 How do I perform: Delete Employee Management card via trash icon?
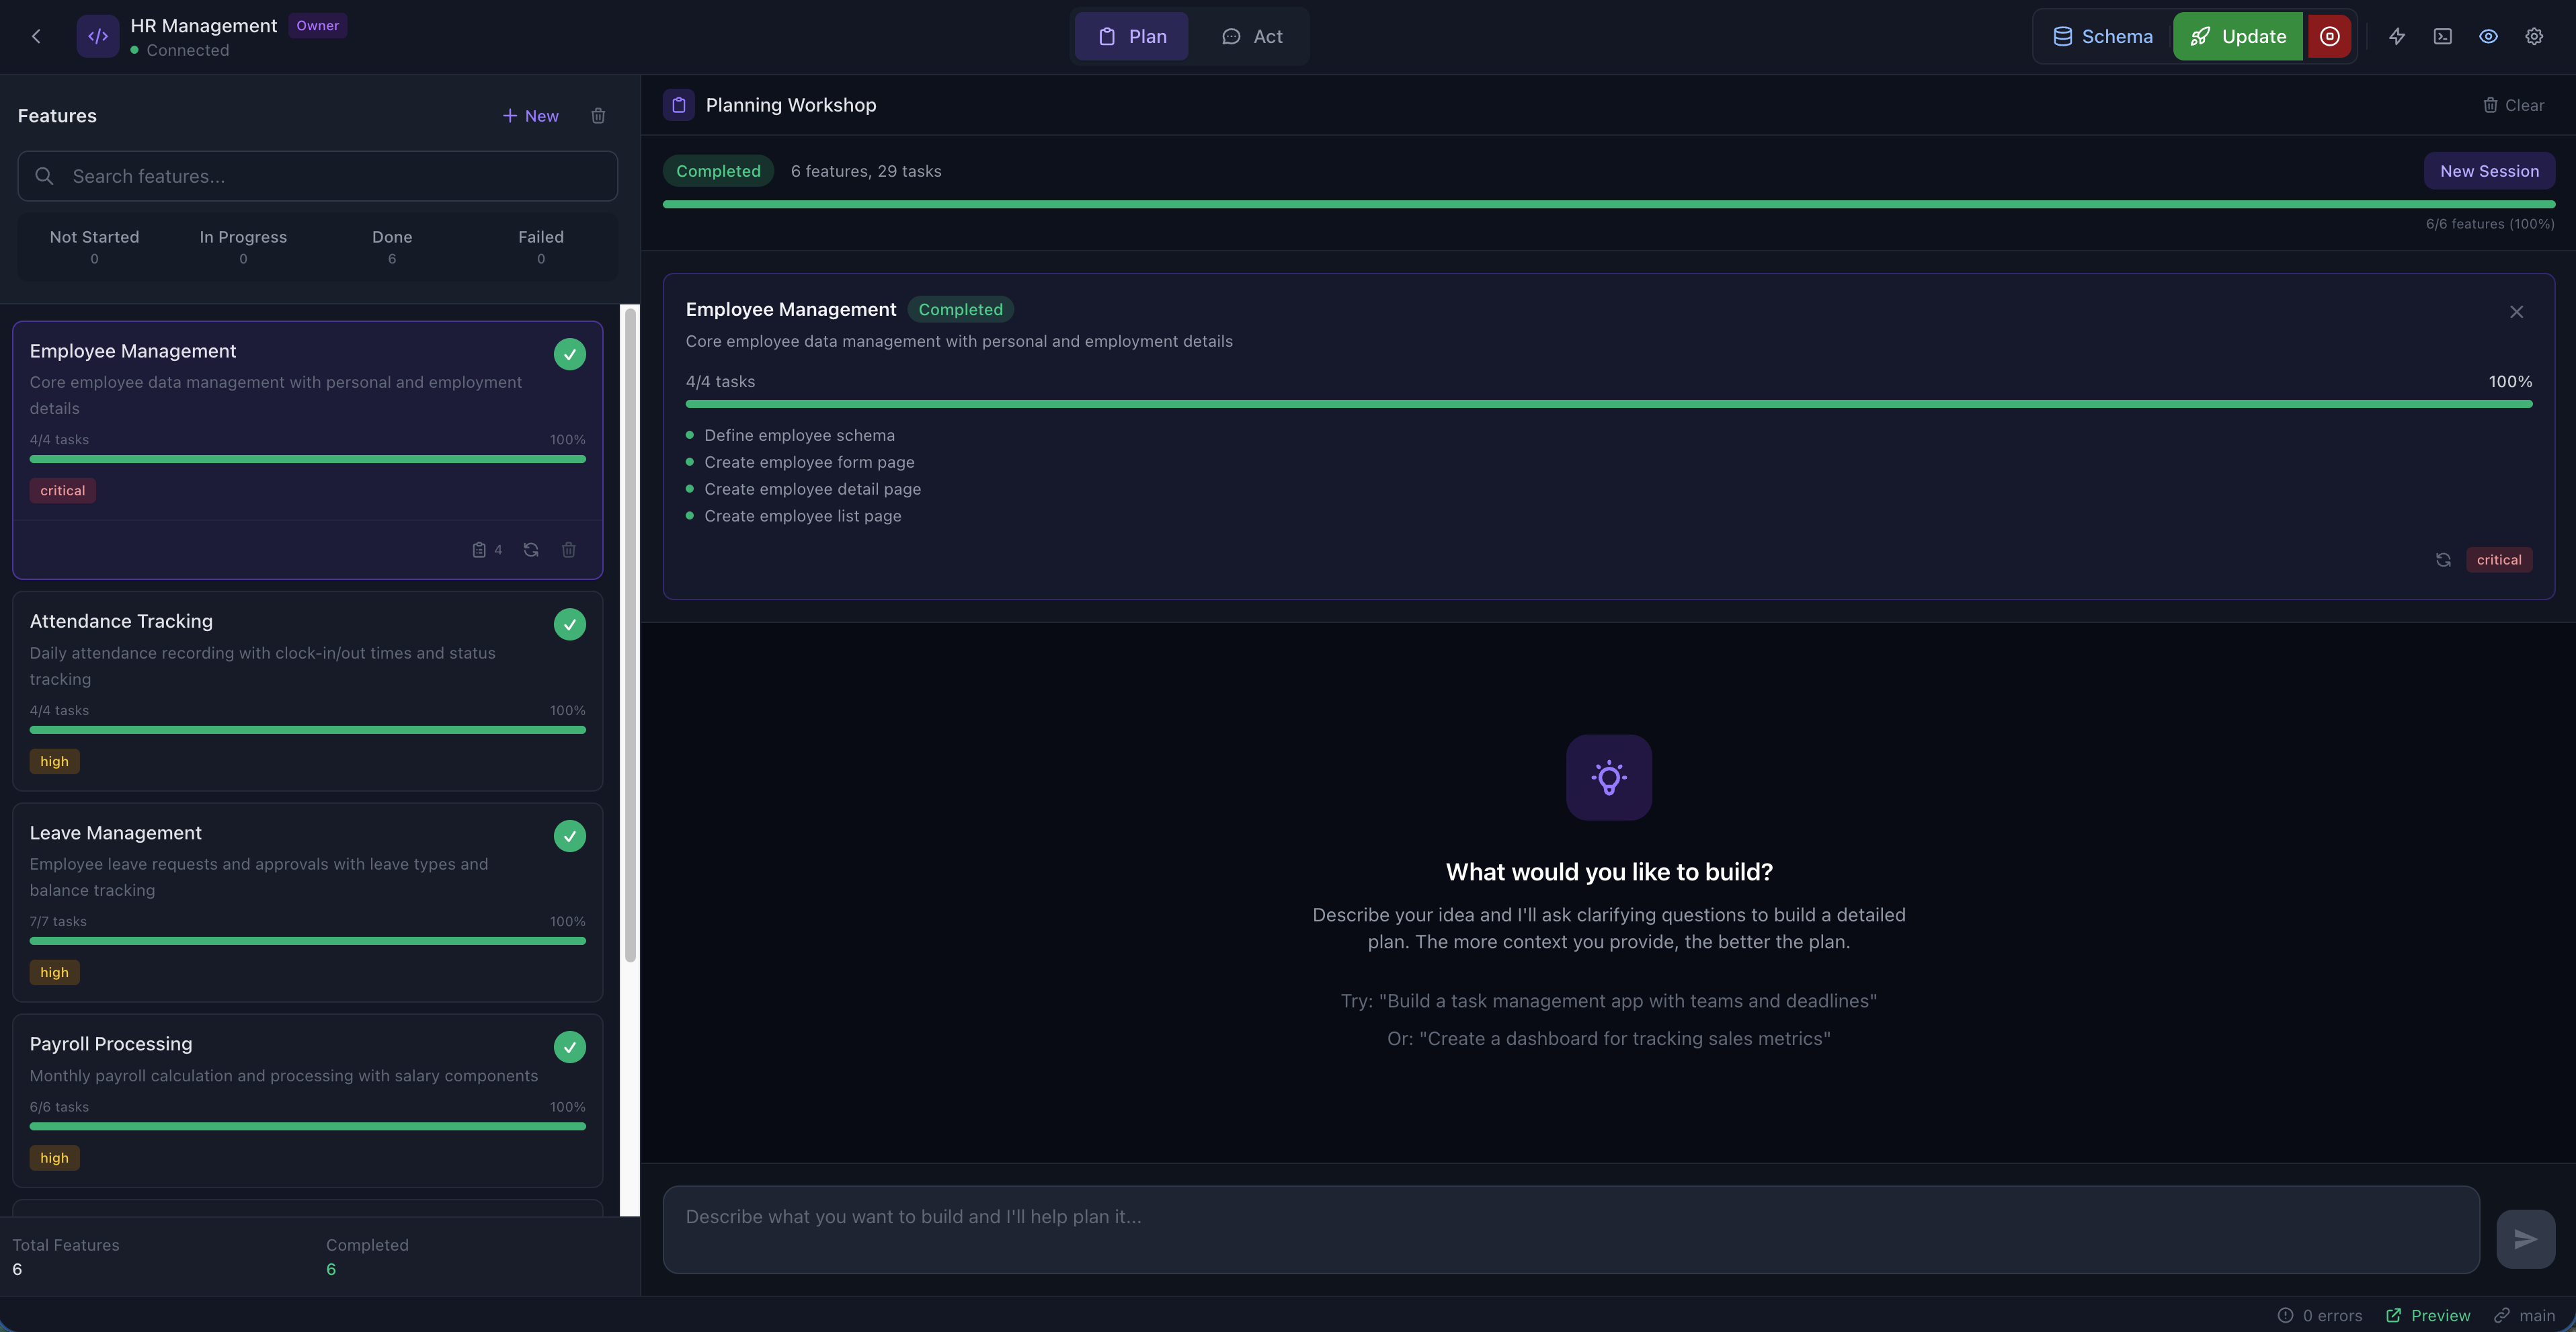[568, 550]
